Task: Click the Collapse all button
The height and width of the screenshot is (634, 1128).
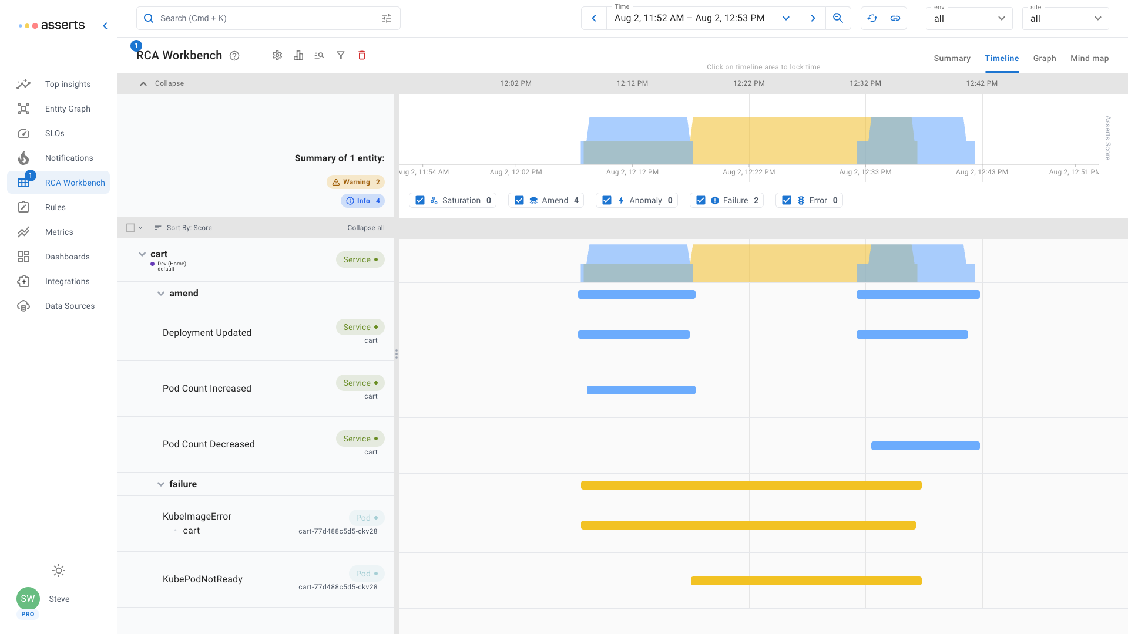Action: (x=365, y=228)
